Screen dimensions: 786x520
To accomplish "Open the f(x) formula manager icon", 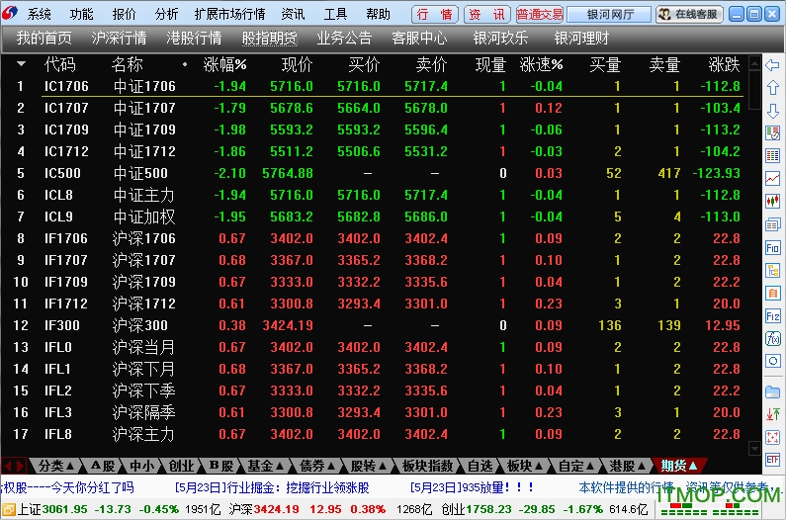I will click(772, 339).
